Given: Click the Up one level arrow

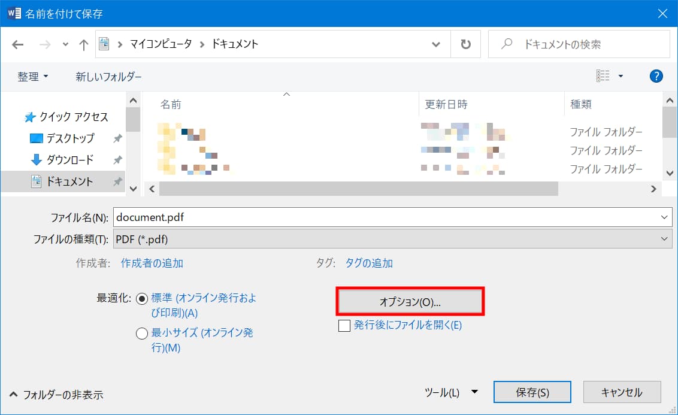Looking at the screenshot, I should [x=84, y=45].
